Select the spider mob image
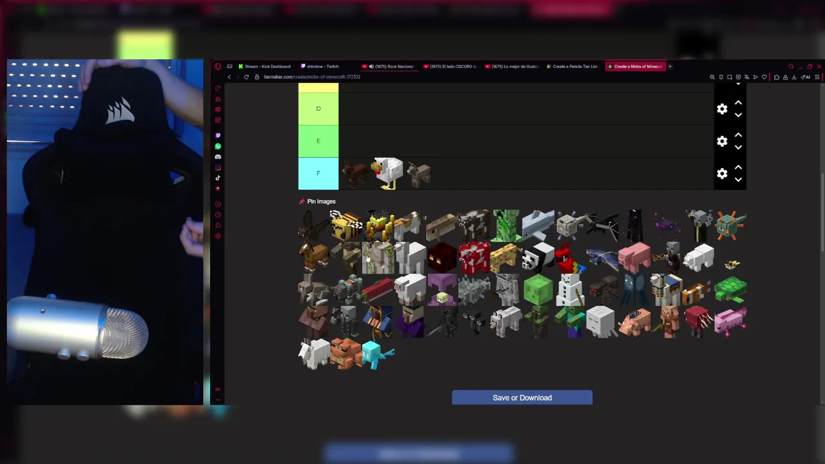The width and height of the screenshot is (825, 464). pyautogui.click(x=602, y=289)
